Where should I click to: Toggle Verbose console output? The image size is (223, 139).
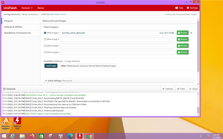coord(168,89)
